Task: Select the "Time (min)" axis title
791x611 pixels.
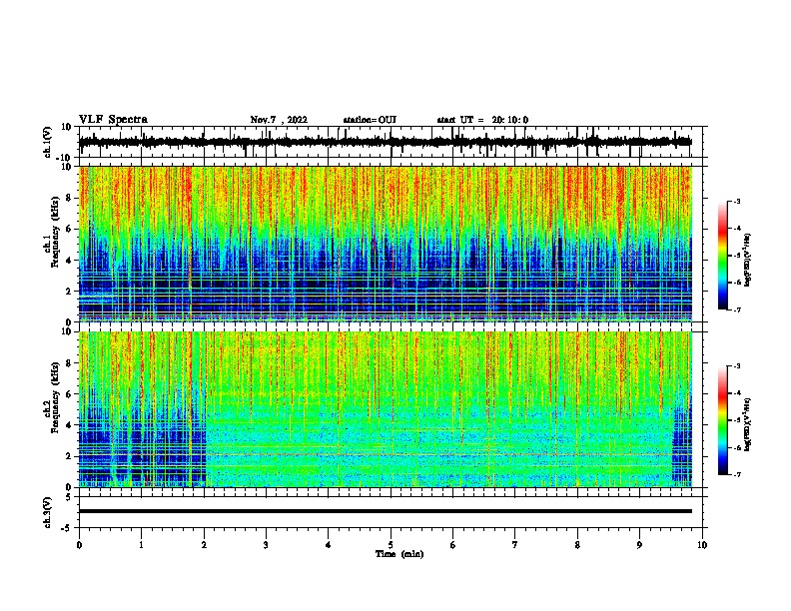Action: (x=399, y=554)
